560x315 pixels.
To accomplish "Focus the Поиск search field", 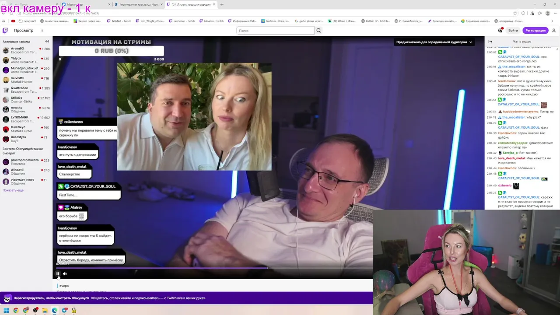I will tap(275, 31).
